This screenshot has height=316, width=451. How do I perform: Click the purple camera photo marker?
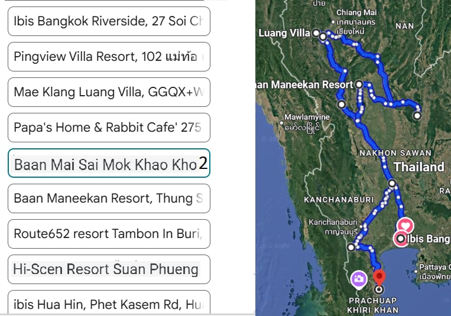coord(358,279)
